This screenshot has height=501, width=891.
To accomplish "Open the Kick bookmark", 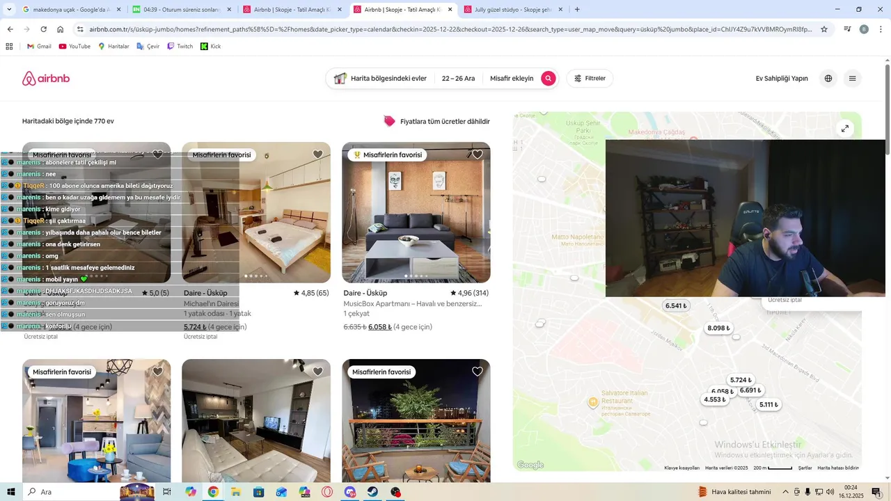I will coord(210,46).
